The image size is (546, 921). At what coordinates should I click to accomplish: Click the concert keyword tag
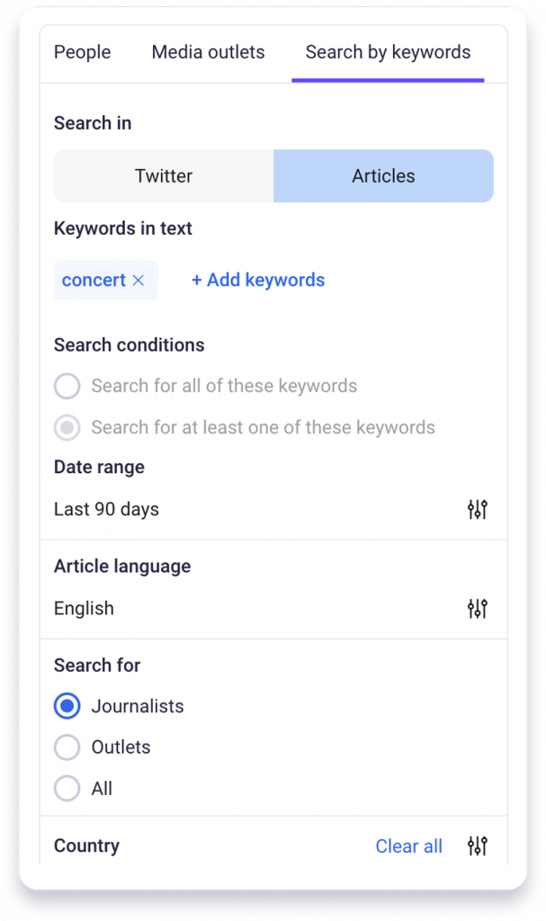(94, 281)
